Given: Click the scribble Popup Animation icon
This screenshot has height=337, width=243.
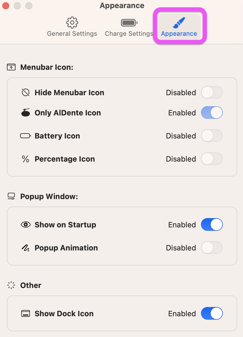Looking at the screenshot, I should click(x=26, y=248).
